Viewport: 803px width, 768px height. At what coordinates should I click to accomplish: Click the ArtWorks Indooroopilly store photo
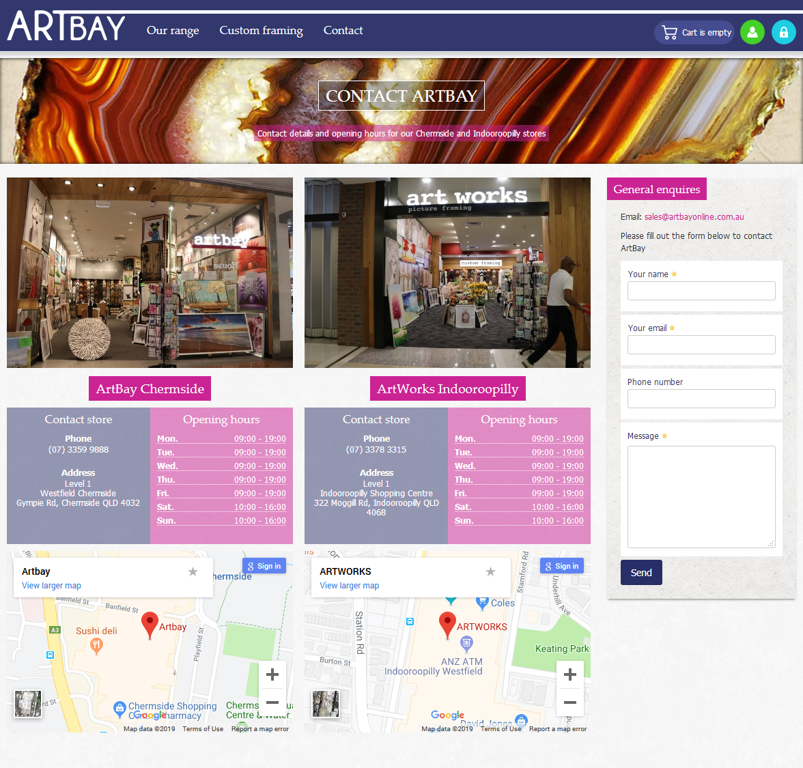[x=448, y=272]
